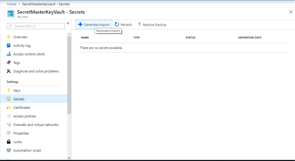The image size is (295, 161).
Task: Click SecretMasterKeyVault - Secrets breadcrumb
Action: point(46,4)
